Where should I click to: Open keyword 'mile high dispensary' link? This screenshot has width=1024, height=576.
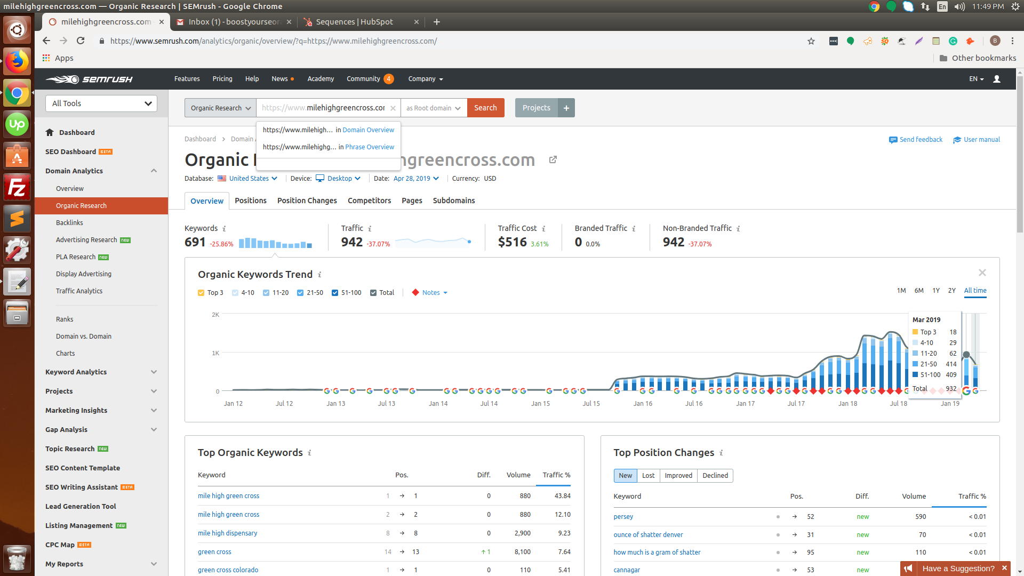[x=227, y=533]
